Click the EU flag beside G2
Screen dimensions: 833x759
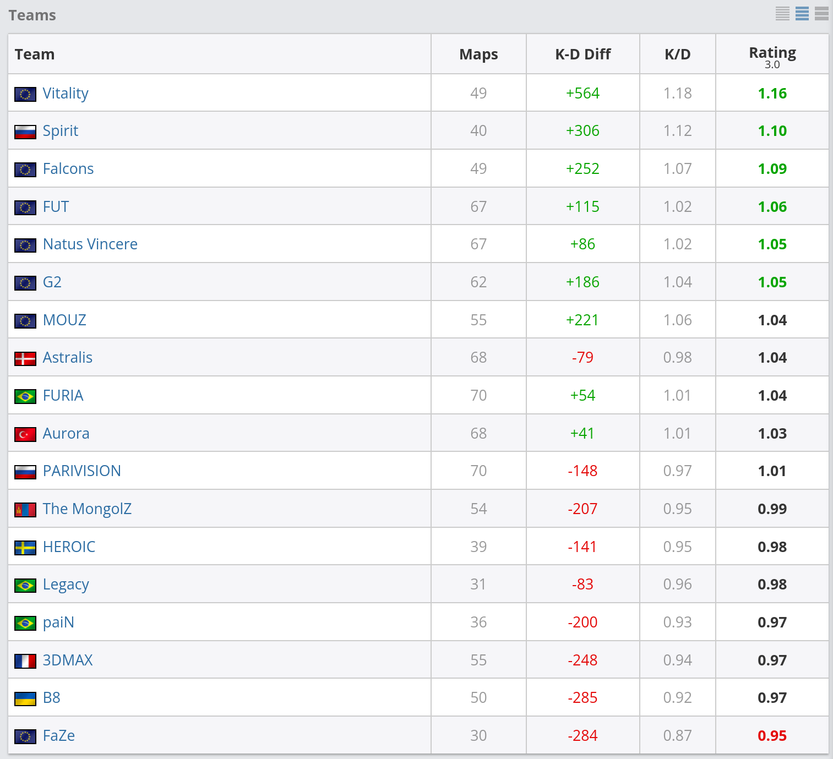tap(25, 283)
